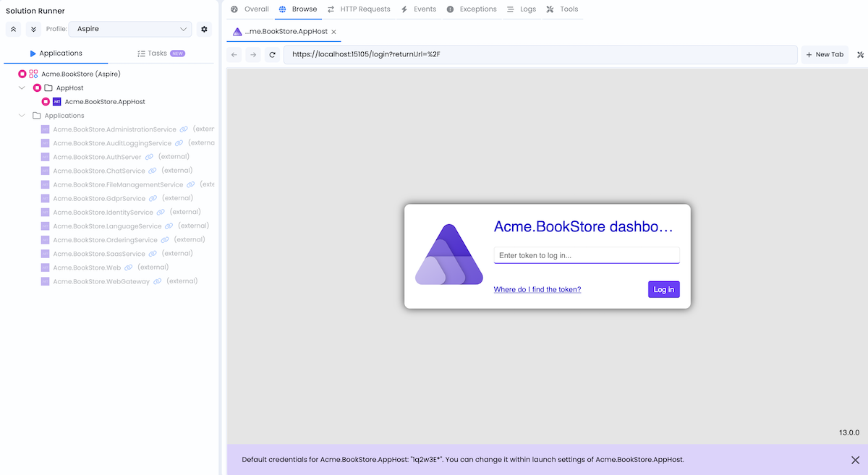Image resolution: width=868 pixels, height=475 pixels.
Task: Click the 'Where do I find the token?' link
Action: click(x=537, y=289)
